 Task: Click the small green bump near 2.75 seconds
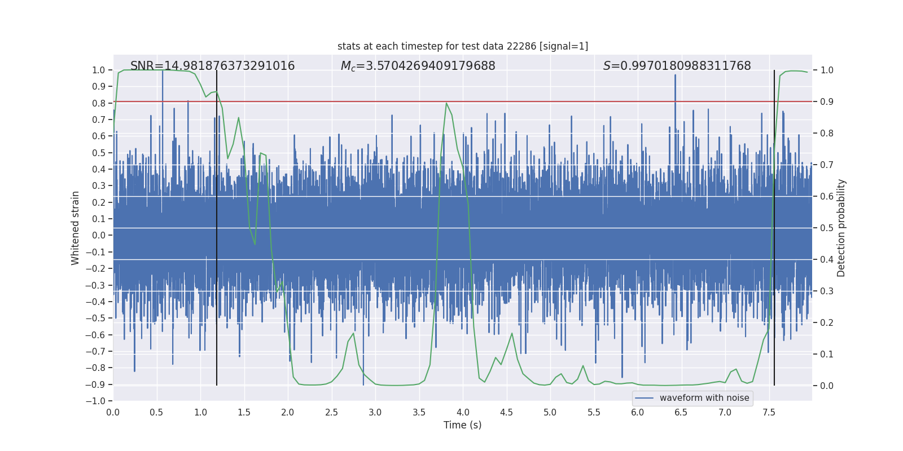353,334
